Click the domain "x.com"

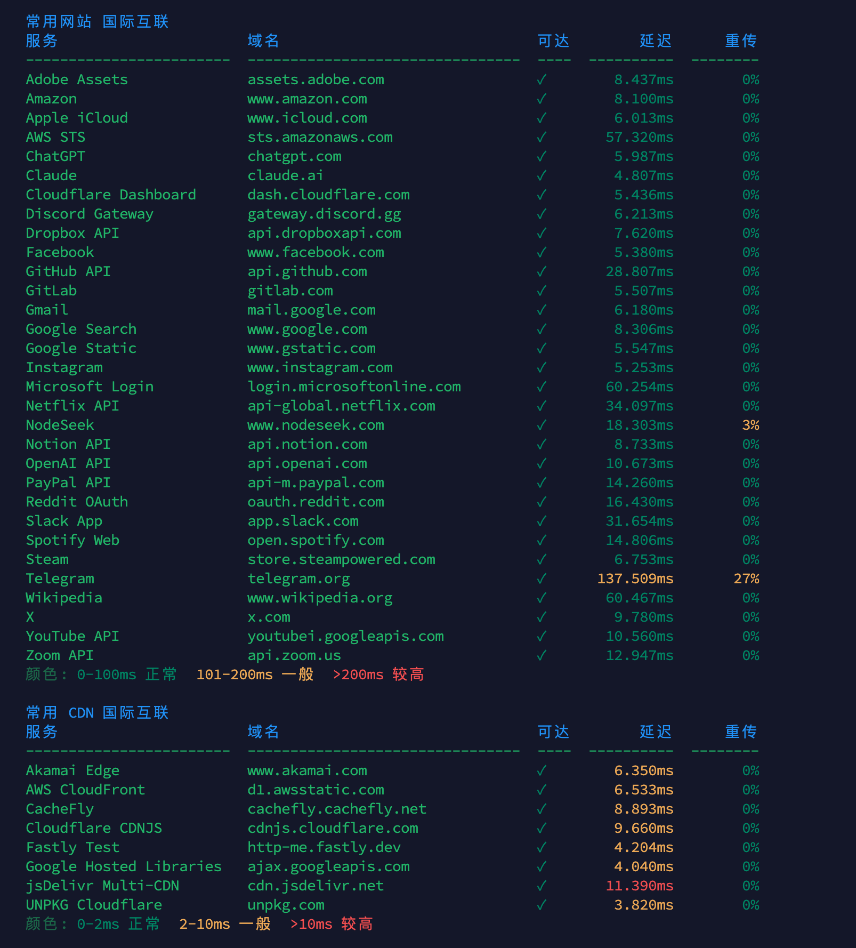coord(269,617)
